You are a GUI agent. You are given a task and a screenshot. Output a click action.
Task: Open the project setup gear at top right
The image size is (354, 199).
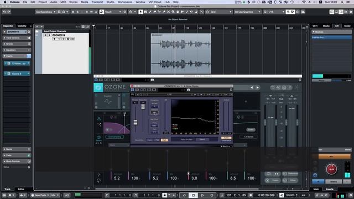click(351, 12)
